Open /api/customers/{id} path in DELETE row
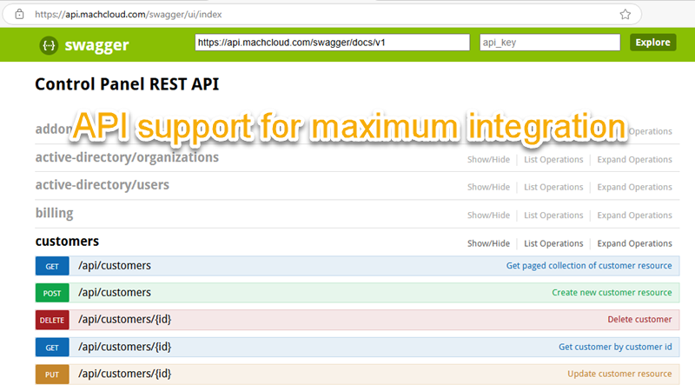The width and height of the screenshot is (695, 391). pos(124,320)
